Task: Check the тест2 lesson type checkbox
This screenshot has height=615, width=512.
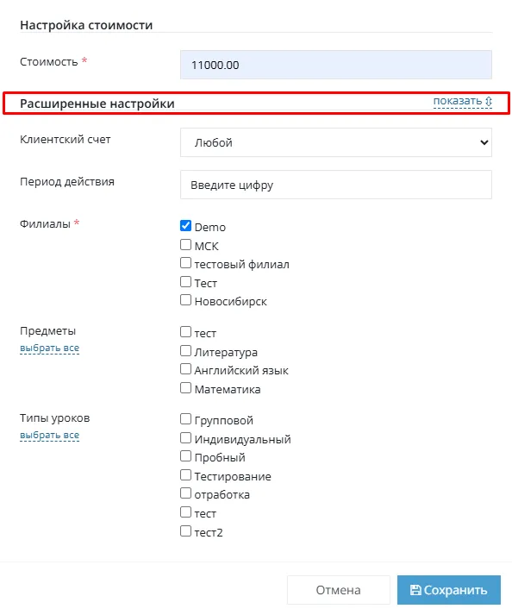Action: (186, 531)
